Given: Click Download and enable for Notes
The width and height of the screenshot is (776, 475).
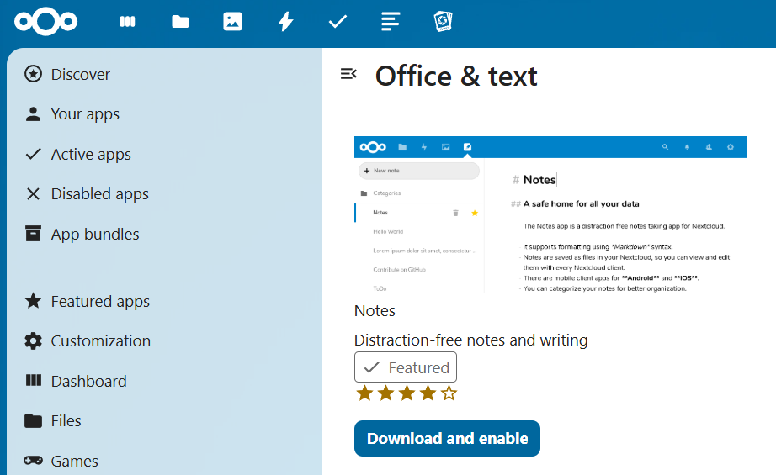Looking at the screenshot, I should [447, 439].
